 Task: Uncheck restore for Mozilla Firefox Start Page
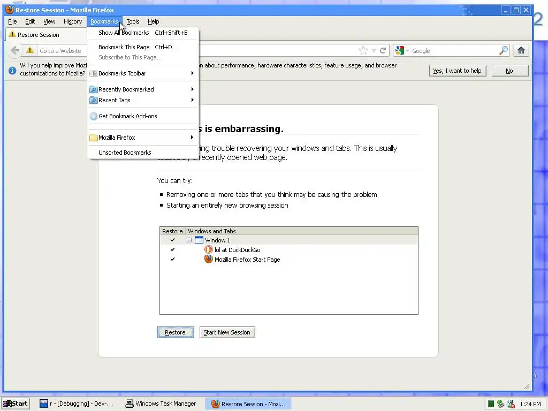click(x=172, y=260)
